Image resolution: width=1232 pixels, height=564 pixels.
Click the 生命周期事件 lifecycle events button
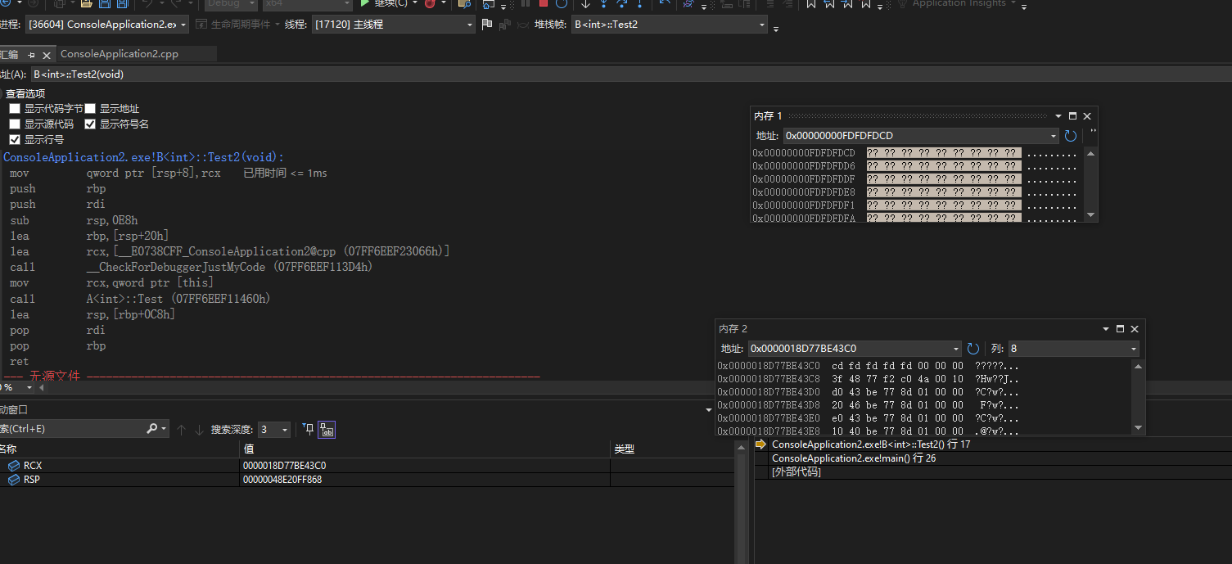coord(238,25)
